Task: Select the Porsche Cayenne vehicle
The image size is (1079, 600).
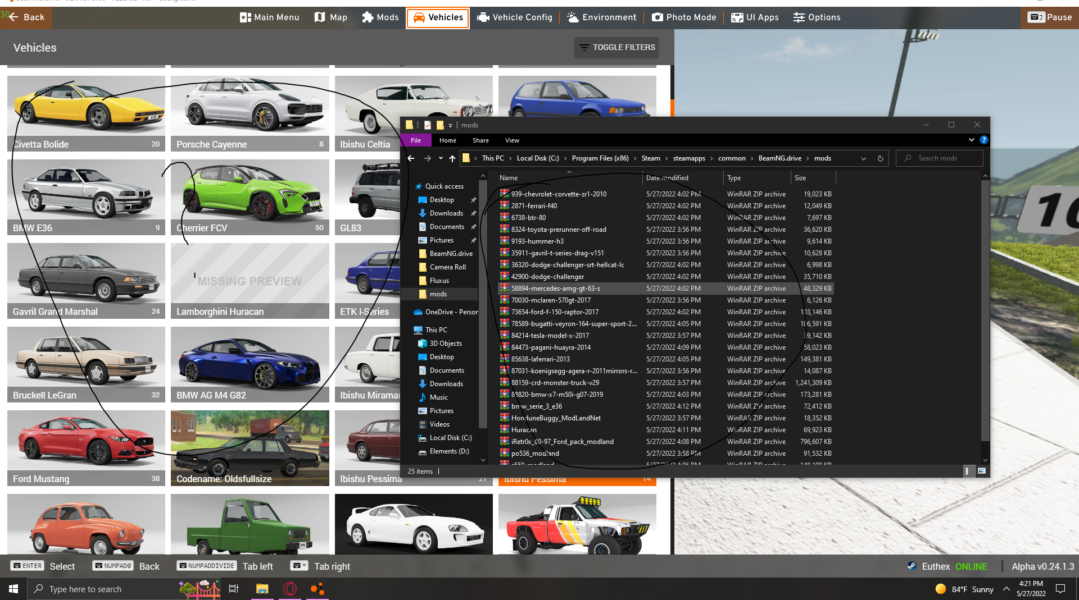Action: pyautogui.click(x=250, y=113)
